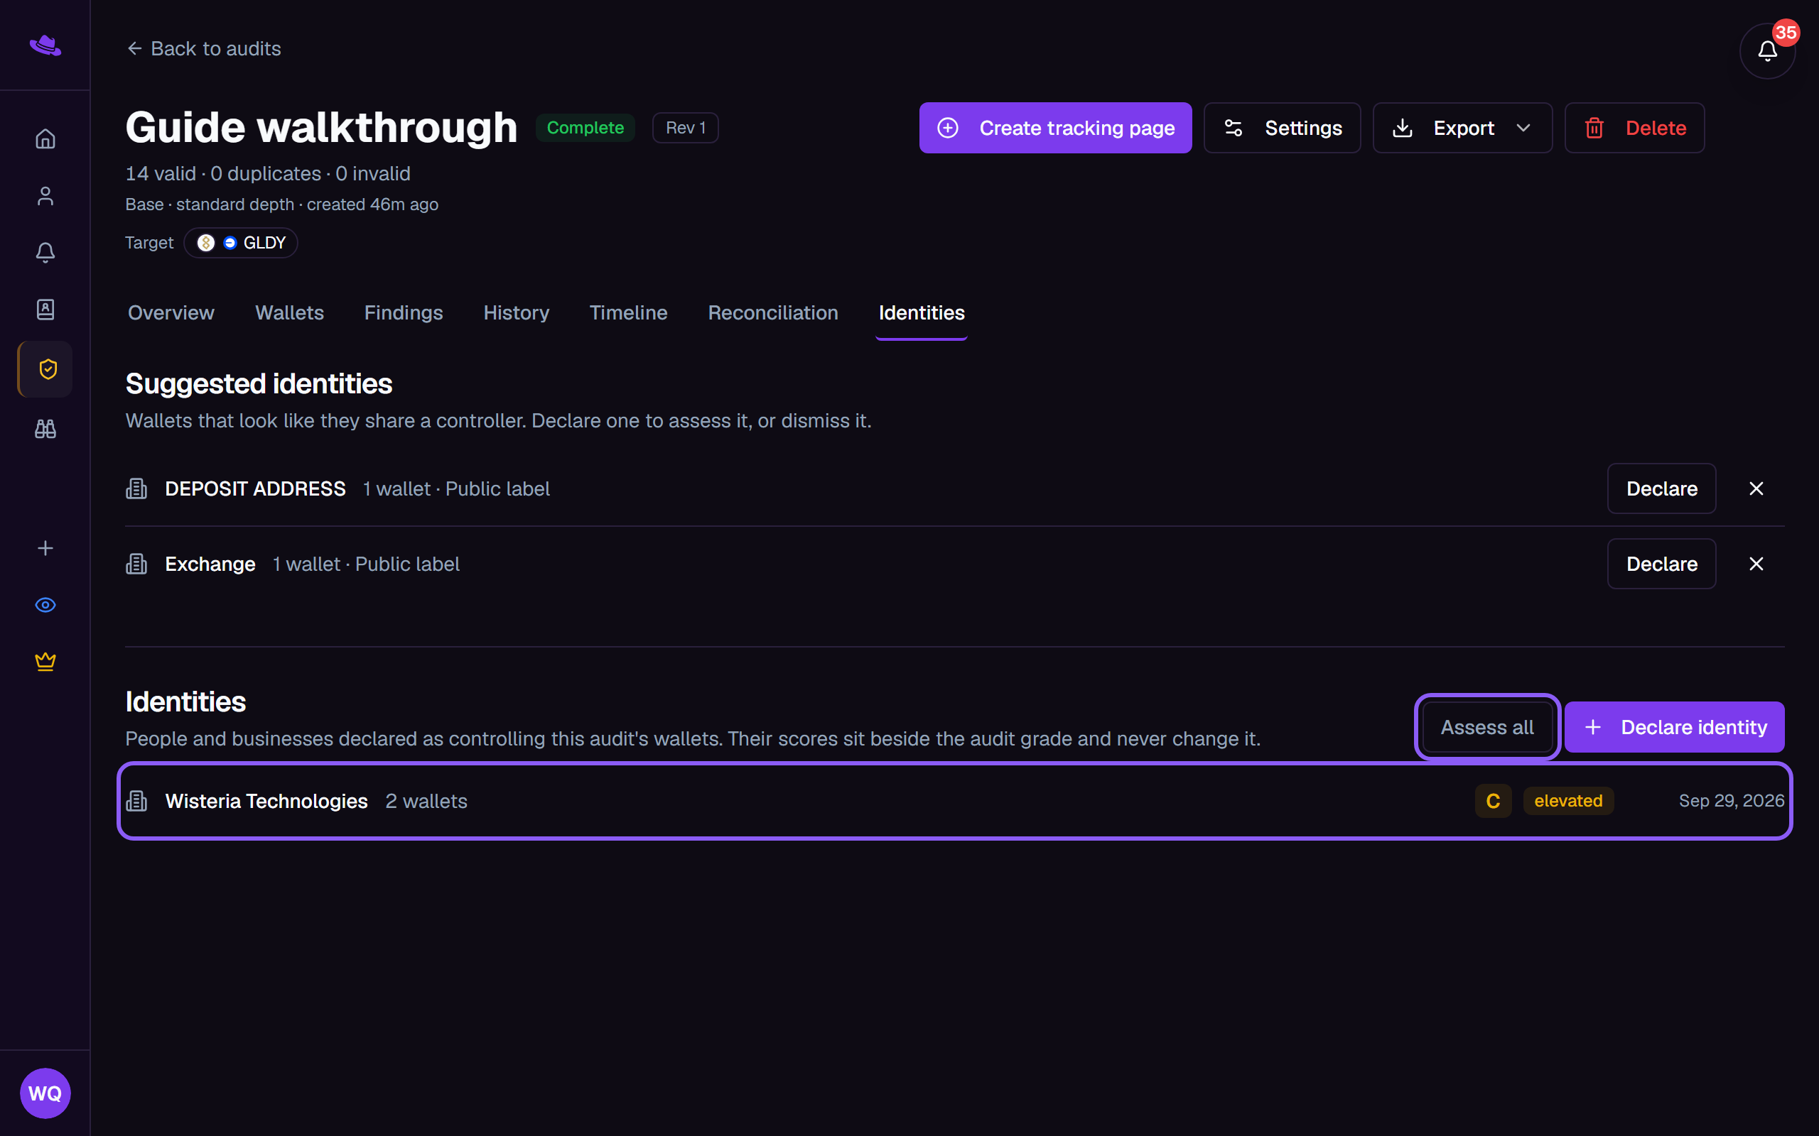Click Create tracking page button
Viewport: 1819px width, 1136px height.
tap(1055, 128)
